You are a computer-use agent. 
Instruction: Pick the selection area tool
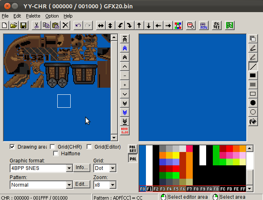253,39
